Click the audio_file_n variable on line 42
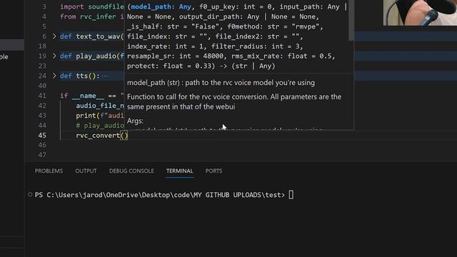The image size is (457, 257). point(100,106)
